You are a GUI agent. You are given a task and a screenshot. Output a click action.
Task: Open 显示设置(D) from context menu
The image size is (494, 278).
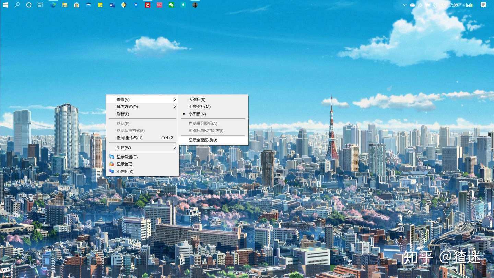coord(142,157)
